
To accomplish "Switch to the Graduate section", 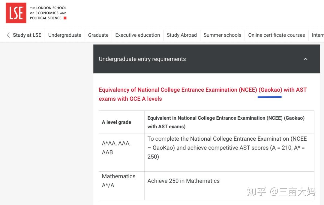I will [98, 35].
